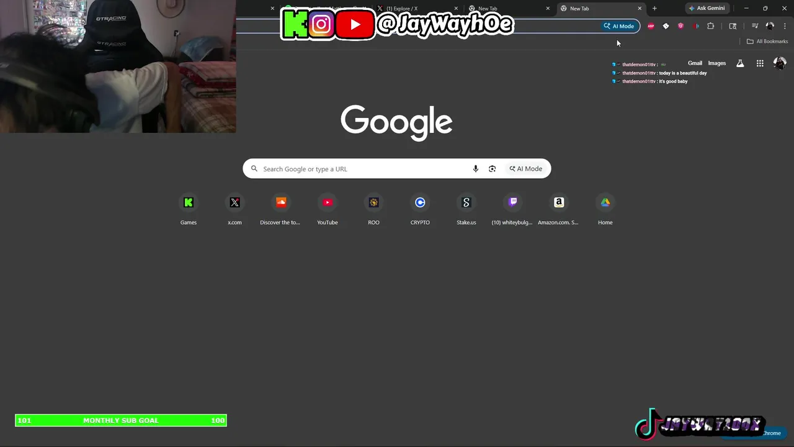Open the CRYPTO shortcut tile
794x447 pixels.
420,210
